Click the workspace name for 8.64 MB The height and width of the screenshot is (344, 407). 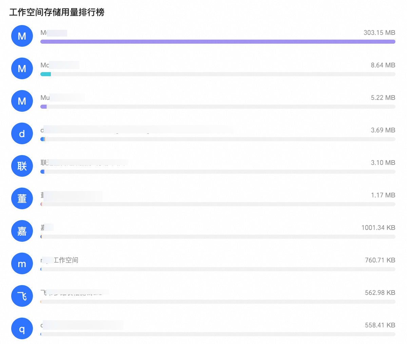(x=60, y=65)
